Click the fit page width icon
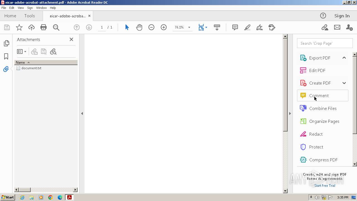 pyautogui.click(x=201, y=27)
